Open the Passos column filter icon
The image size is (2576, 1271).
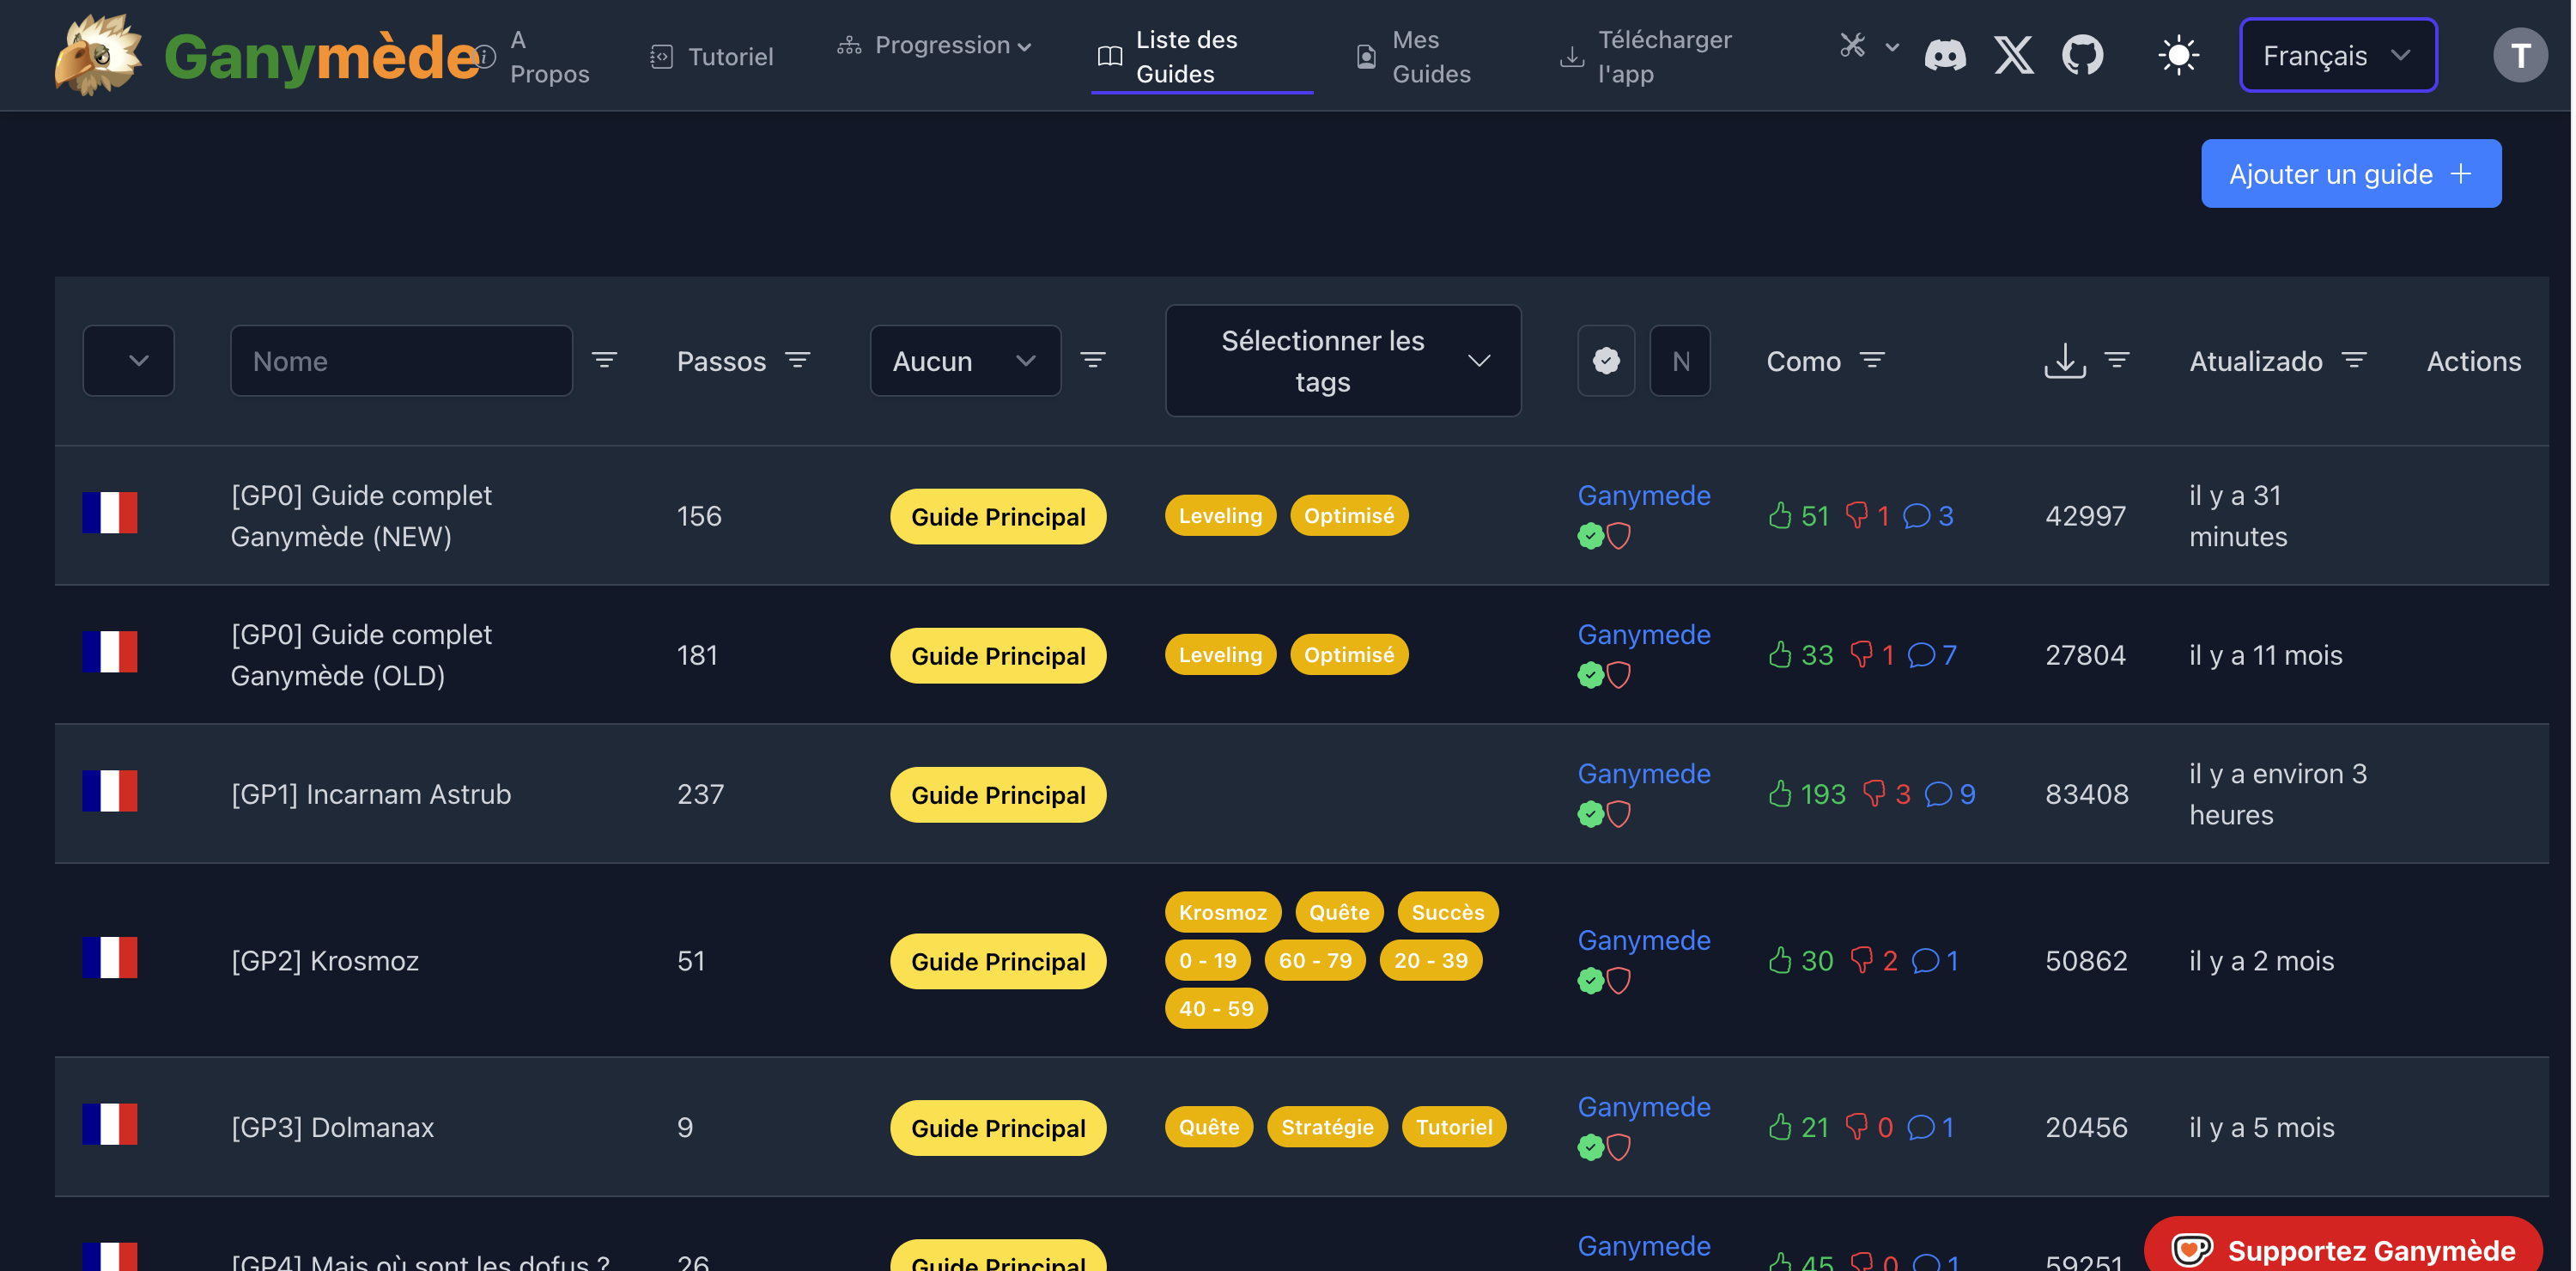pos(798,360)
